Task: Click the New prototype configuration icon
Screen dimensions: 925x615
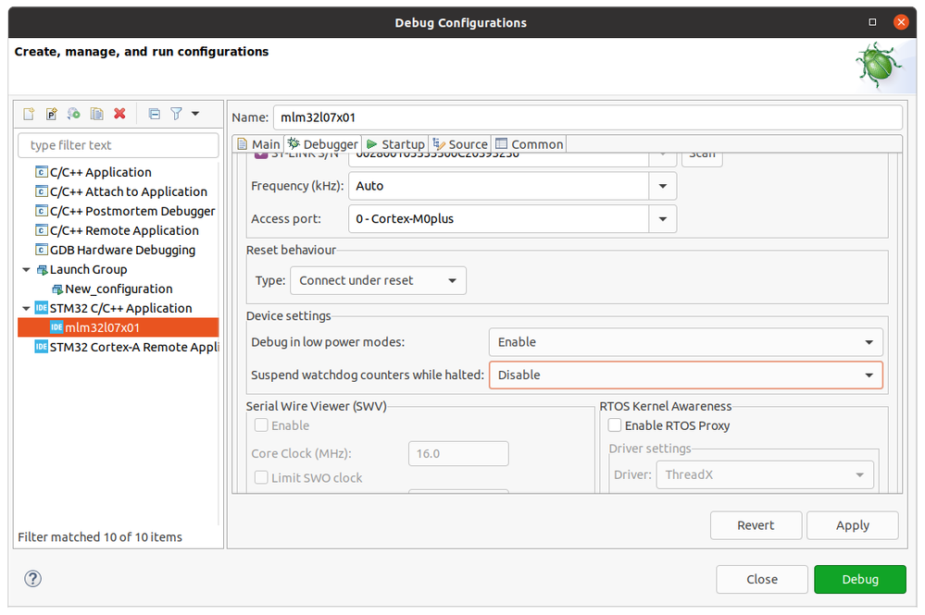Action: 52,114
